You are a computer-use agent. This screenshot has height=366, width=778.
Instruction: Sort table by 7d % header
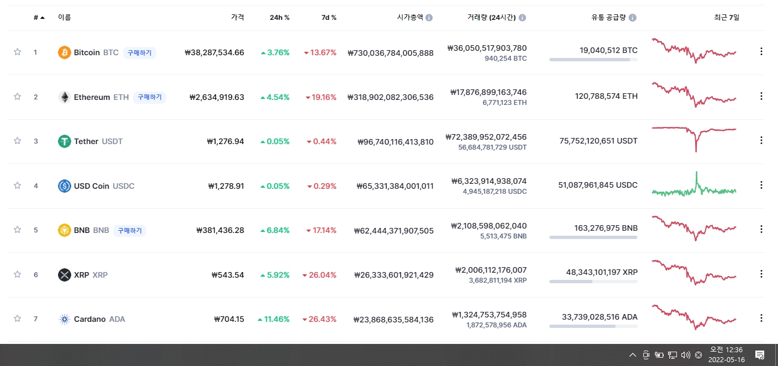(x=329, y=18)
